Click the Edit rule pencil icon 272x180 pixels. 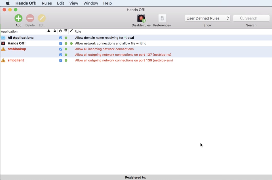[41, 18]
